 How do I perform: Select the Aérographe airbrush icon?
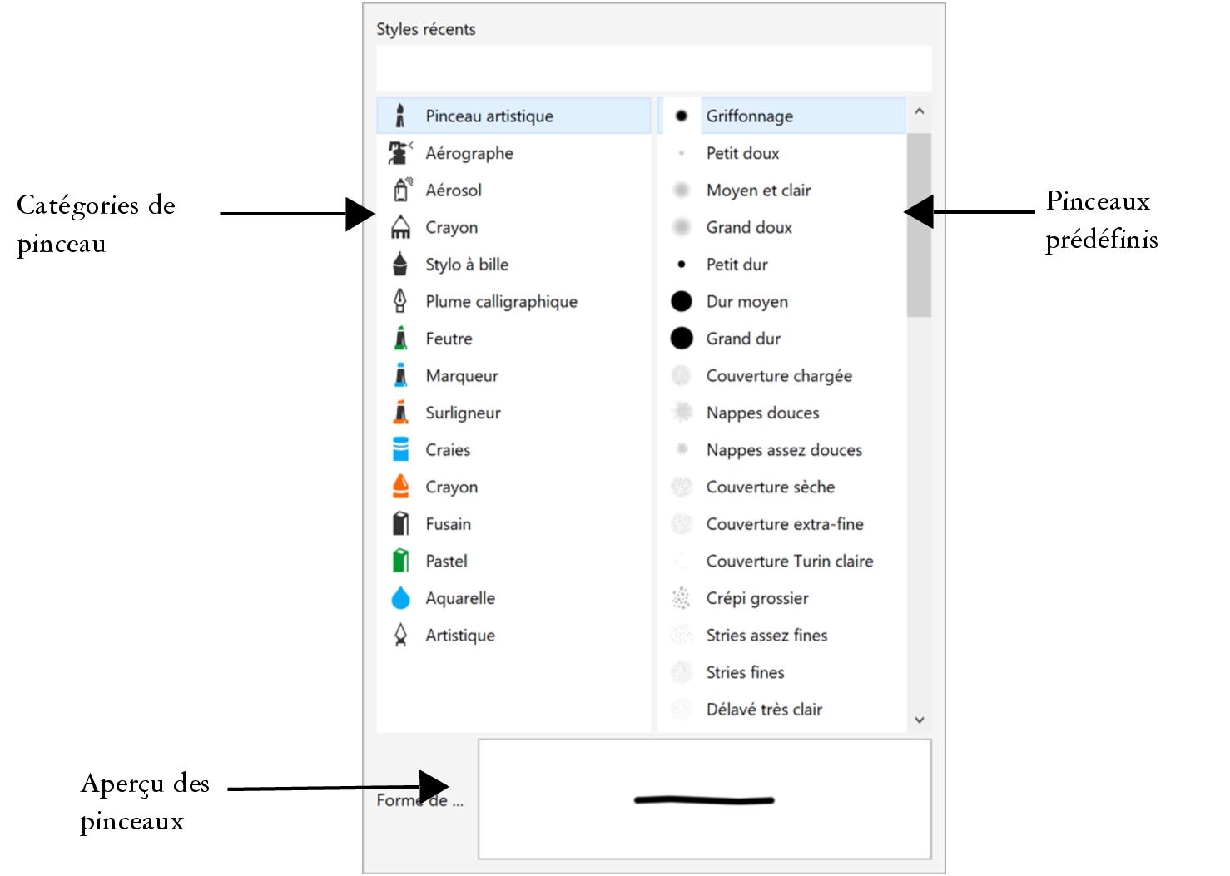coord(400,153)
